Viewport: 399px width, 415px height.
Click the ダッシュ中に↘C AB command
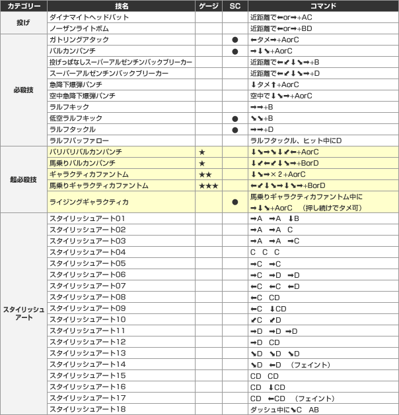pos(285,410)
